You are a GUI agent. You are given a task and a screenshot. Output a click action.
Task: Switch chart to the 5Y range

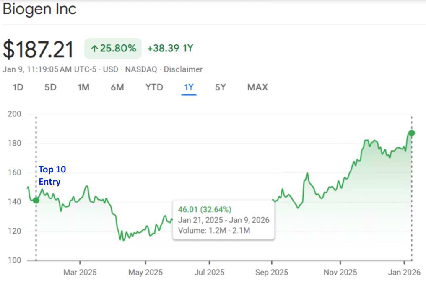(220, 87)
